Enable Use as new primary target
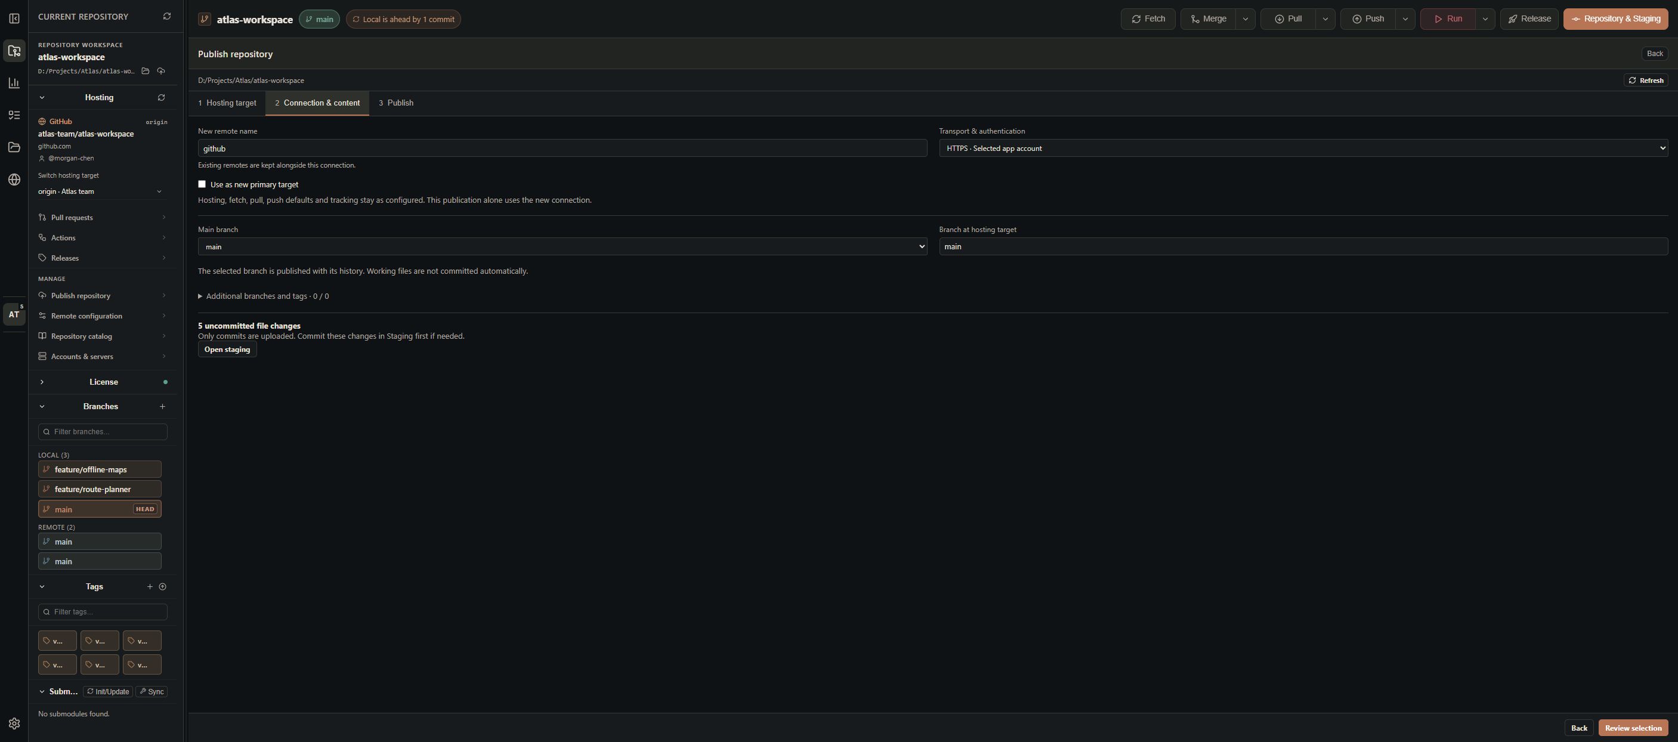Screen dimensions: 1678x742 [x=202, y=184]
